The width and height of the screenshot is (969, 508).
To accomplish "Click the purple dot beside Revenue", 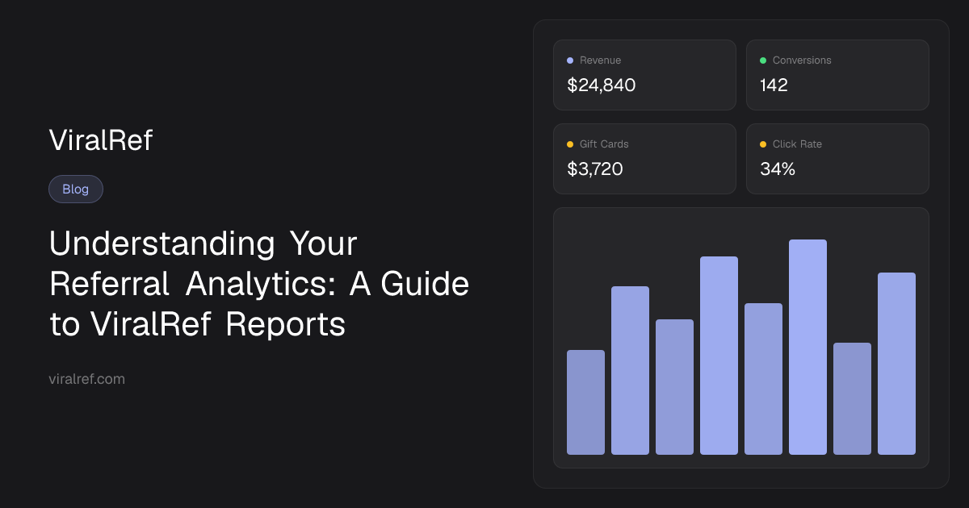I will click(570, 60).
